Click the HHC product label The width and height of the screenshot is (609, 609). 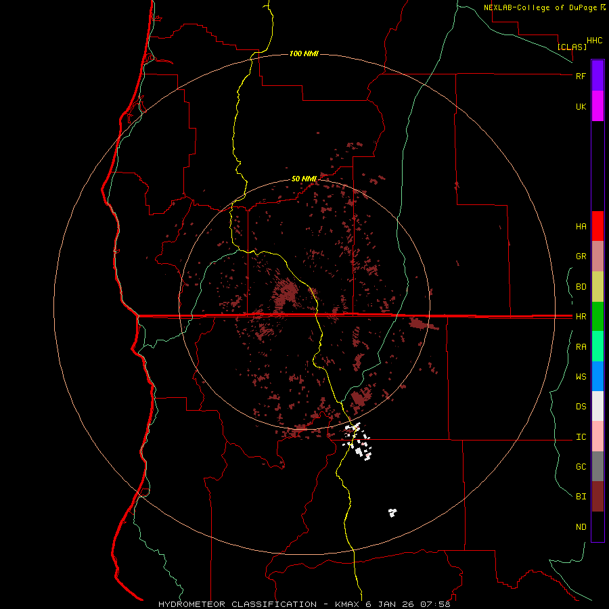595,41
